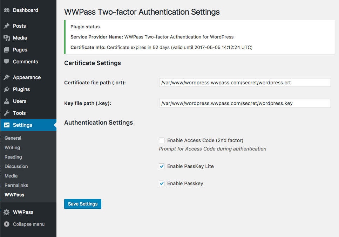Open the Tools menu label
Image resolution: width=339 pixels, height=237 pixels.
click(19, 113)
